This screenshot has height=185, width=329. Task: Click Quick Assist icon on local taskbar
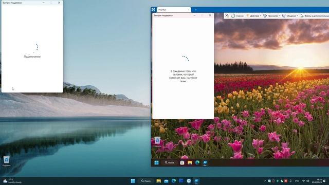pos(196,181)
